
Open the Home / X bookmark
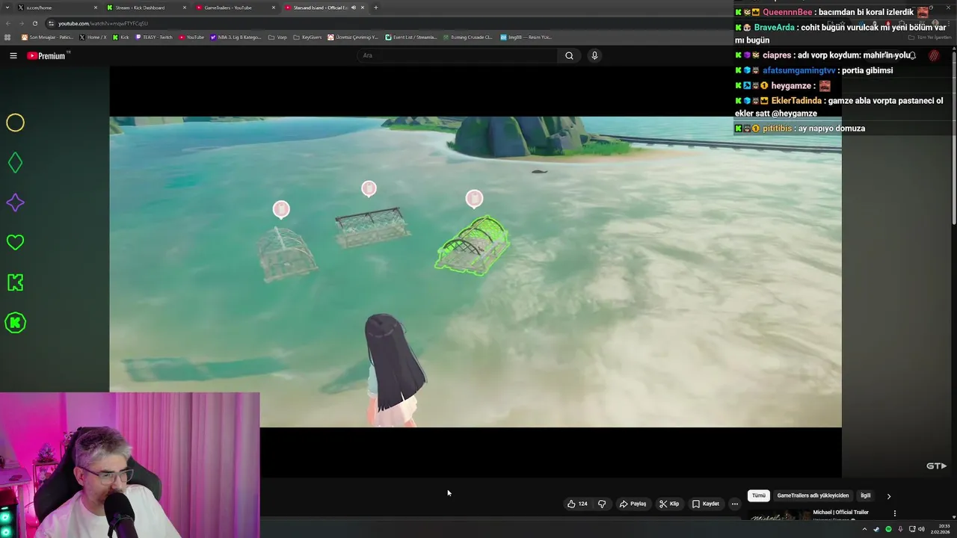point(93,37)
